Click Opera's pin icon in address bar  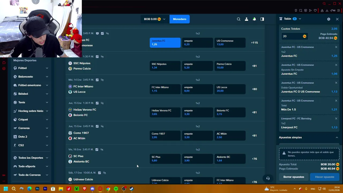tap(296, 10)
